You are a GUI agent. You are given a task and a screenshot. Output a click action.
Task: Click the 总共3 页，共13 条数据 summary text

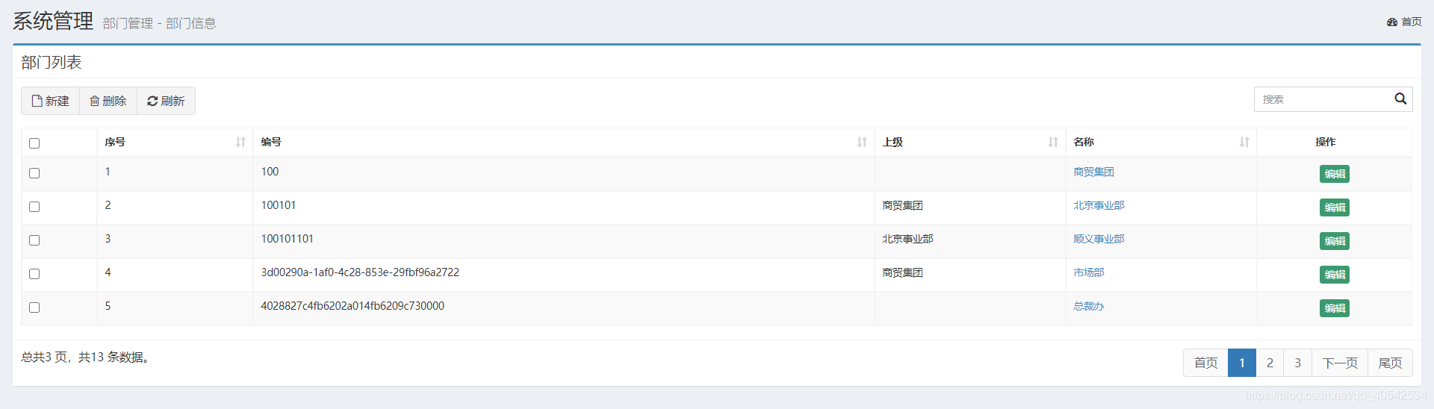click(87, 357)
